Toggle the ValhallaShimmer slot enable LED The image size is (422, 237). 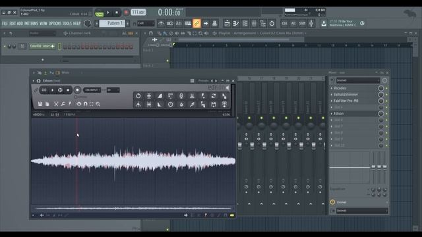coord(387,95)
